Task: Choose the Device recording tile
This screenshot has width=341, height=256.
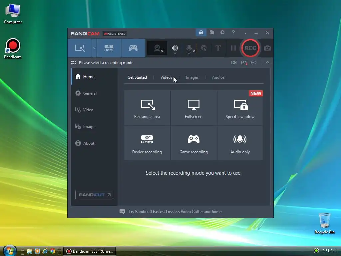Action: tap(147, 143)
